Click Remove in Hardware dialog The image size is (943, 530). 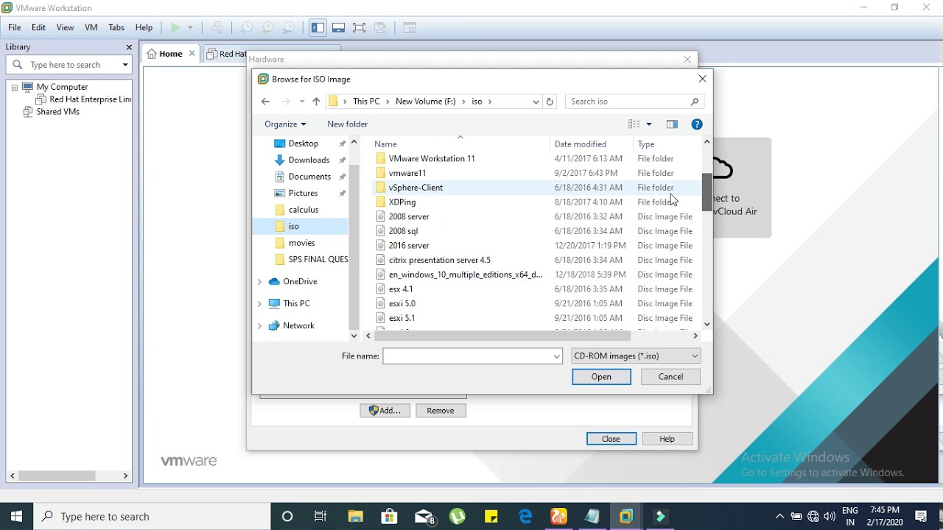pyautogui.click(x=441, y=411)
